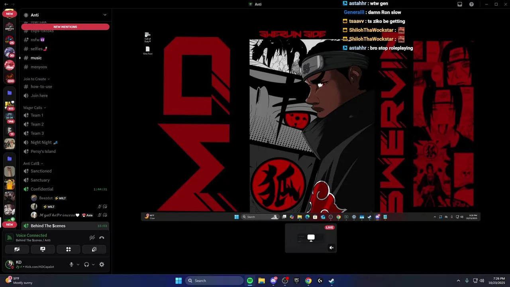Image resolution: width=510 pixels, height=287 pixels.
Task: Toggle noise suppression icon
Action: click(92, 238)
